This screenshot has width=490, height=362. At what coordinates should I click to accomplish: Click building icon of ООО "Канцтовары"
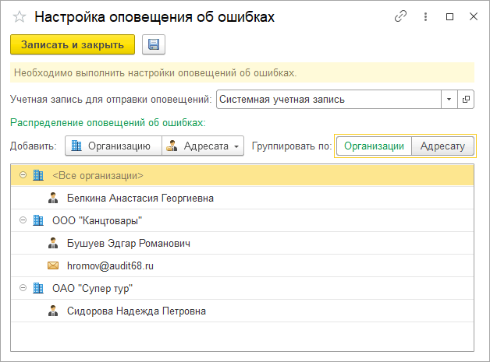click(37, 220)
